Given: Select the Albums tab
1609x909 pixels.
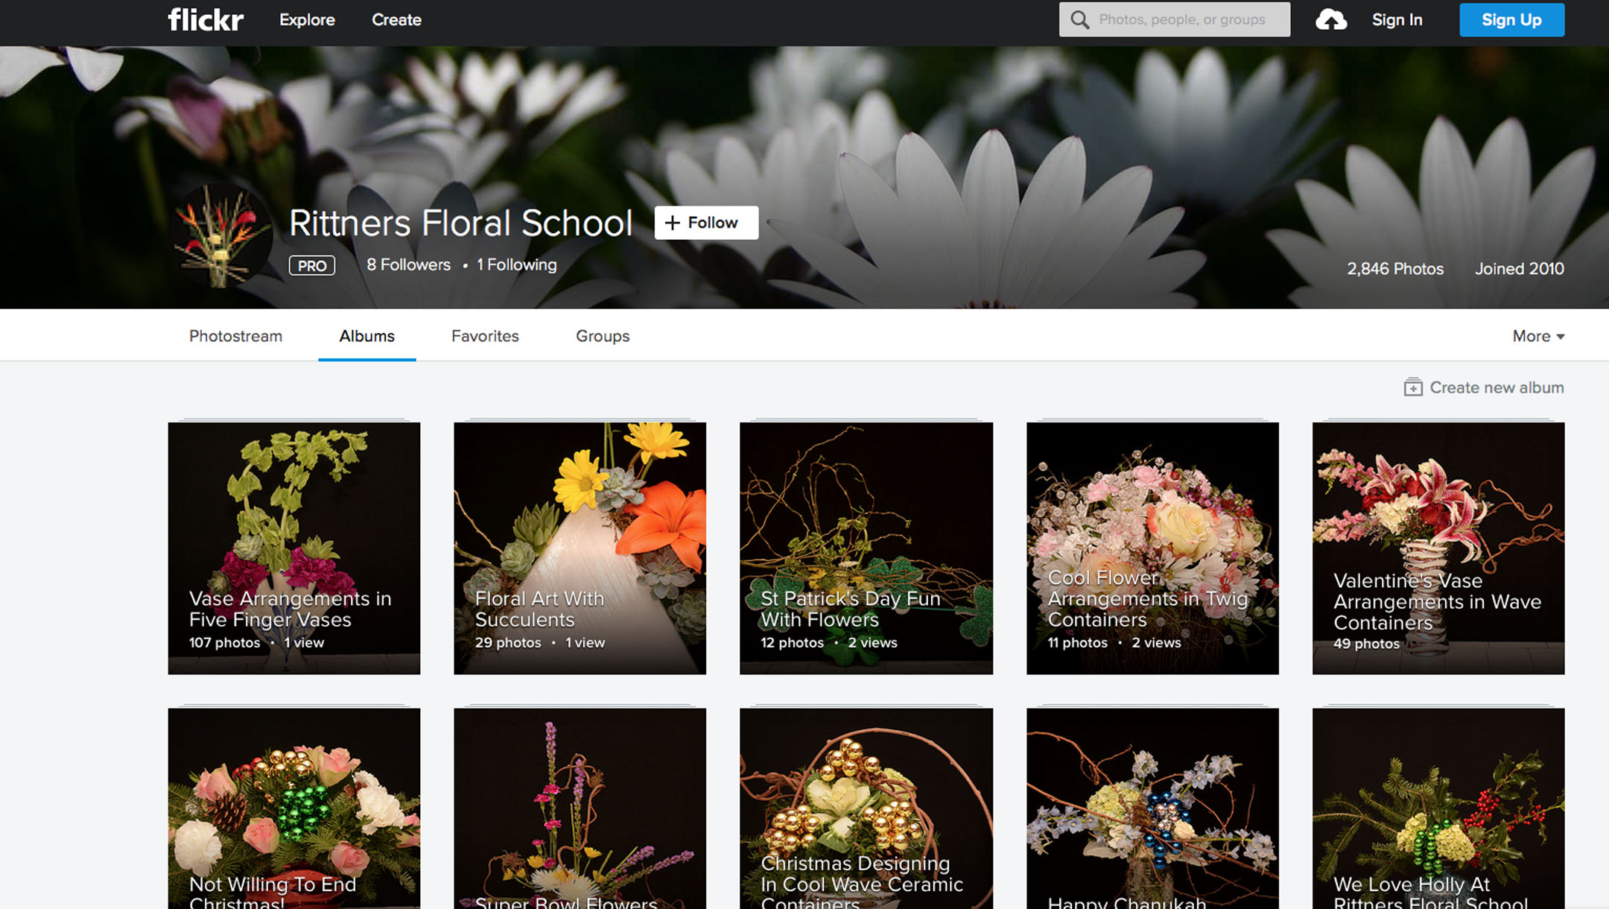Looking at the screenshot, I should click(x=366, y=336).
